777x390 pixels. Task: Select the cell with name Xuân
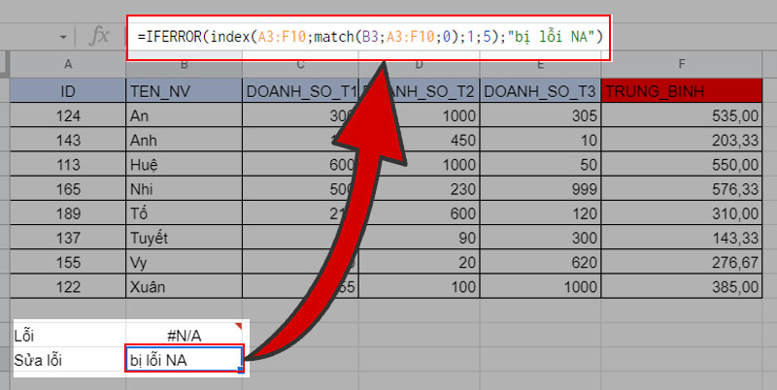point(182,287)
